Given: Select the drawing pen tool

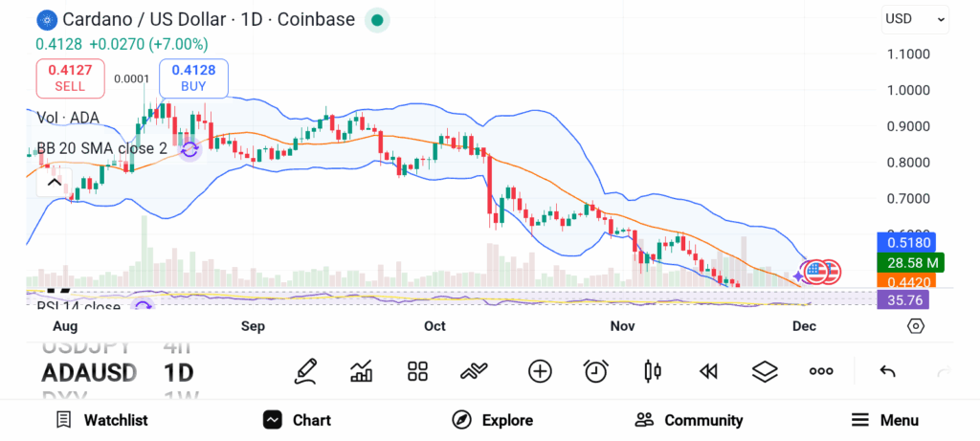Looking at the screenshot, I should click(x=306, y=370).
